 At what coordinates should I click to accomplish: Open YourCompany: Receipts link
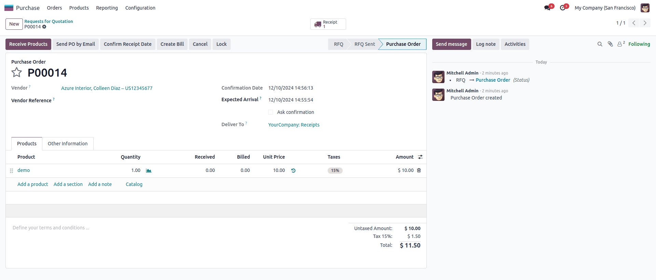coord(294,125)
